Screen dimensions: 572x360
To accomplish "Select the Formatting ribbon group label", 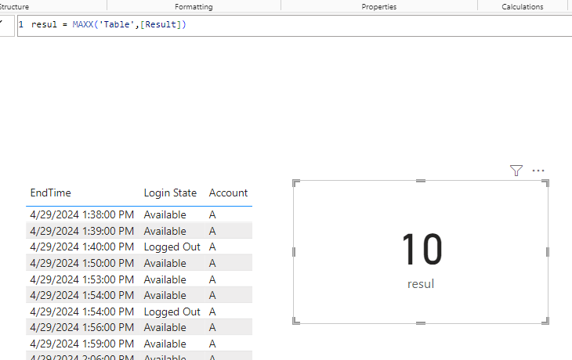I will click(194, 6).
